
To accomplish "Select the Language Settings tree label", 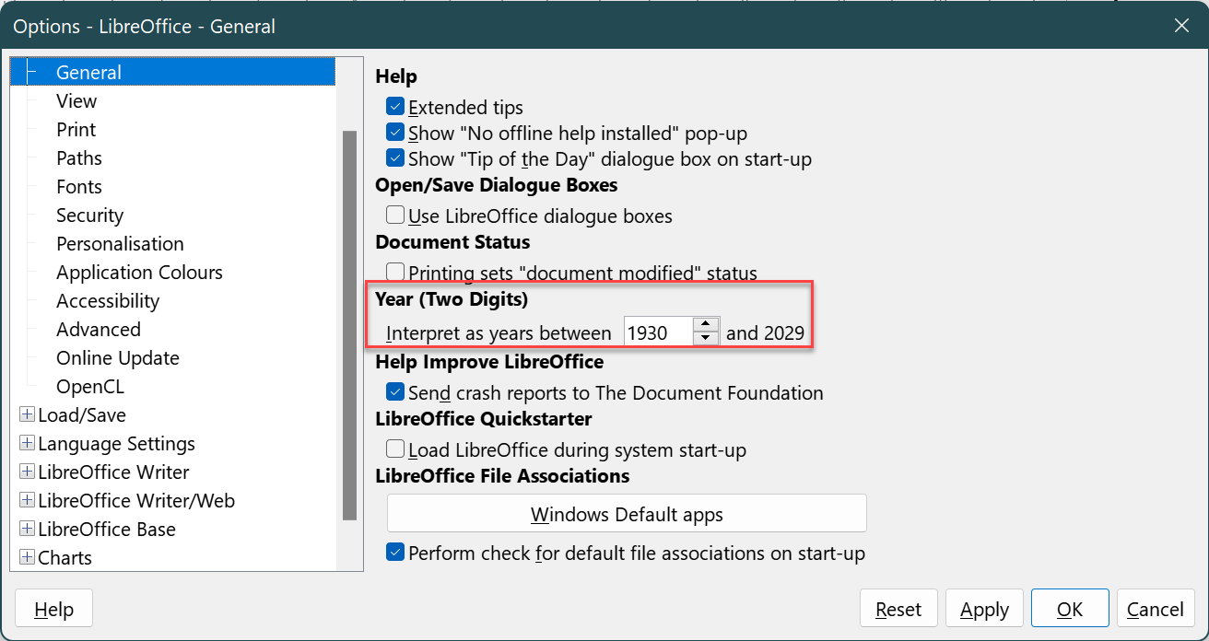I will coord(117,444).
